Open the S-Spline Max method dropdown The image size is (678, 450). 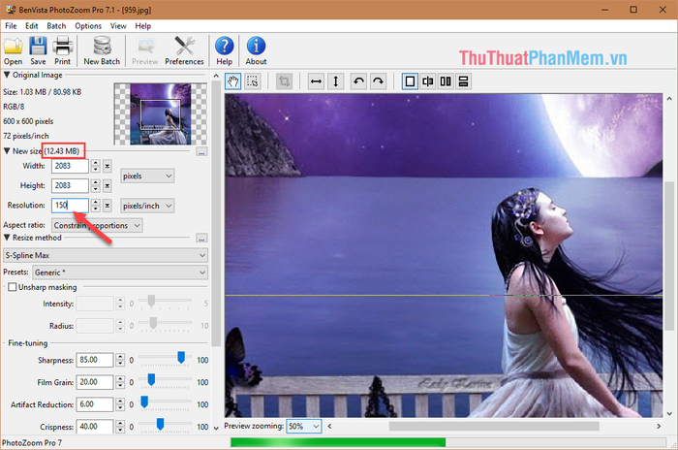click(106, 255)
